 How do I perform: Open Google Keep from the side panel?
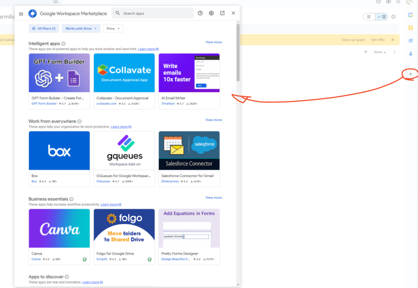[x=411, y=28]
